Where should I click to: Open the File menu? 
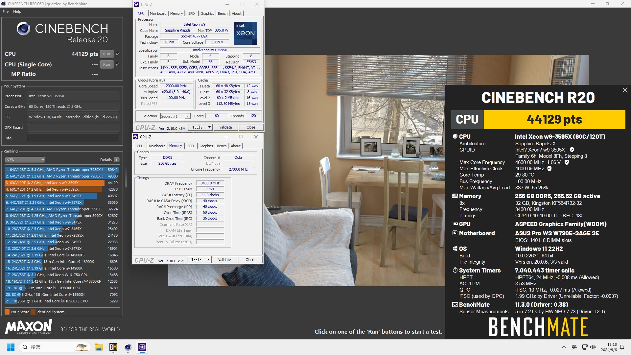click(6, 12)
